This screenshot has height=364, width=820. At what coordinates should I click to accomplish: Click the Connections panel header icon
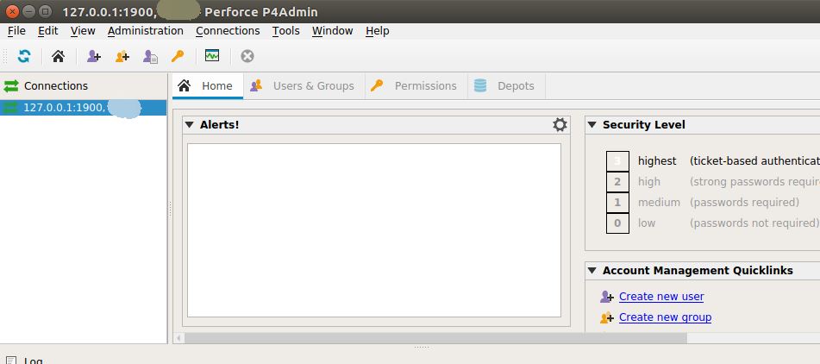[11, 85]
